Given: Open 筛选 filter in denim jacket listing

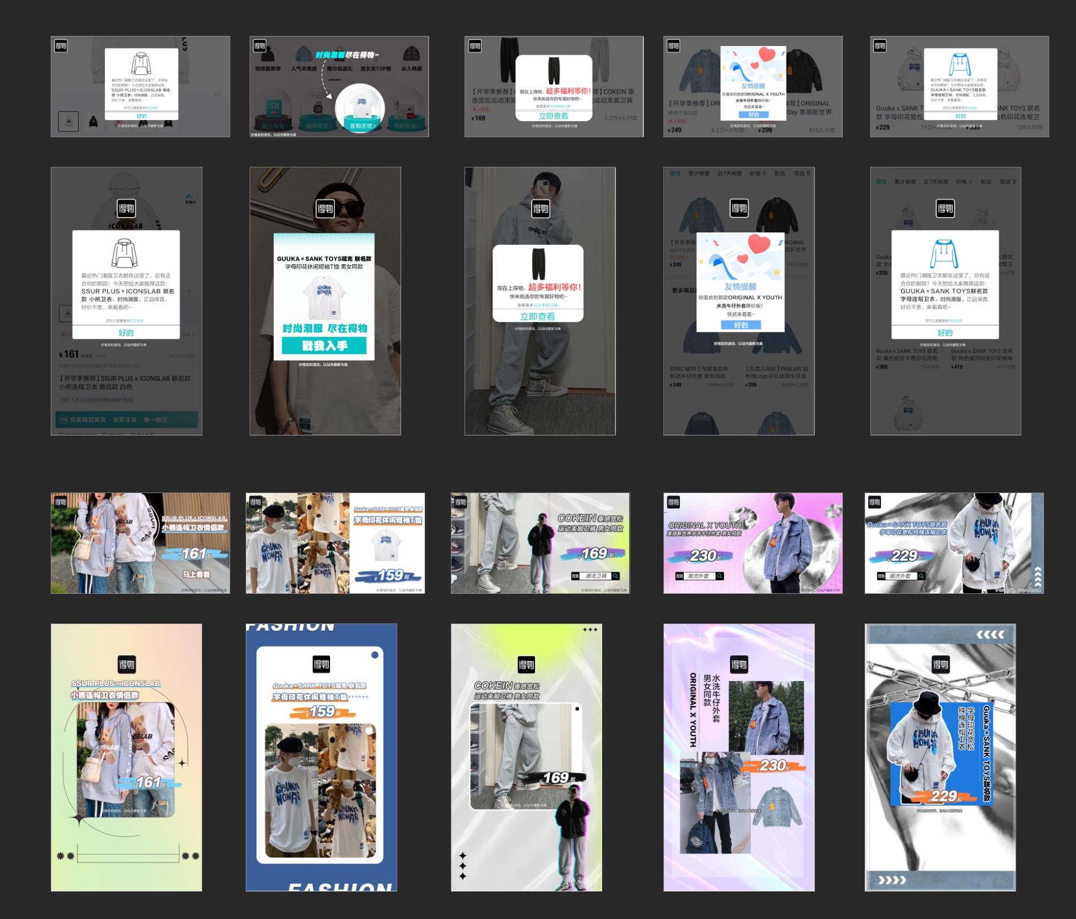Looking at the screenshot, I should click(x=802, y=173).
